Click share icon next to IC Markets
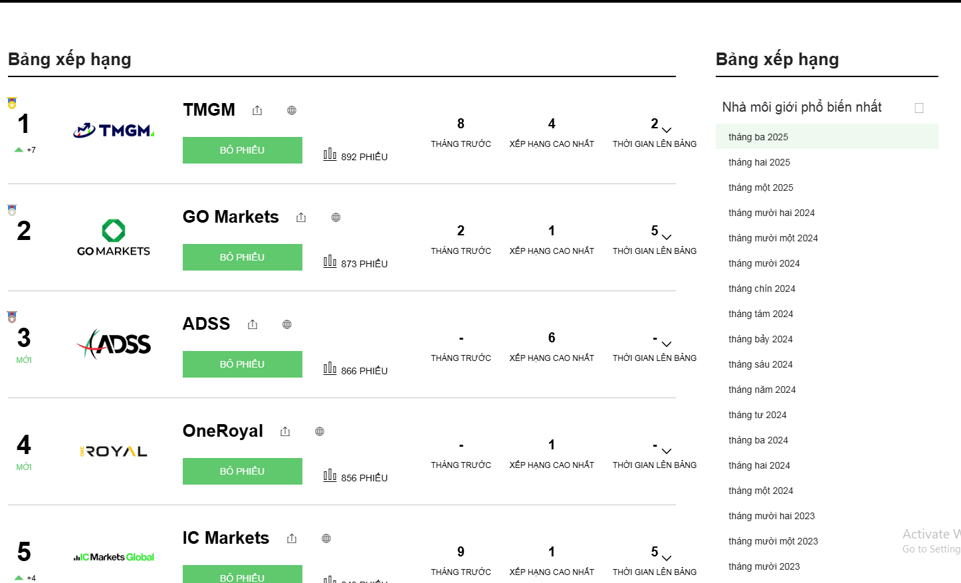 [292, 538]
